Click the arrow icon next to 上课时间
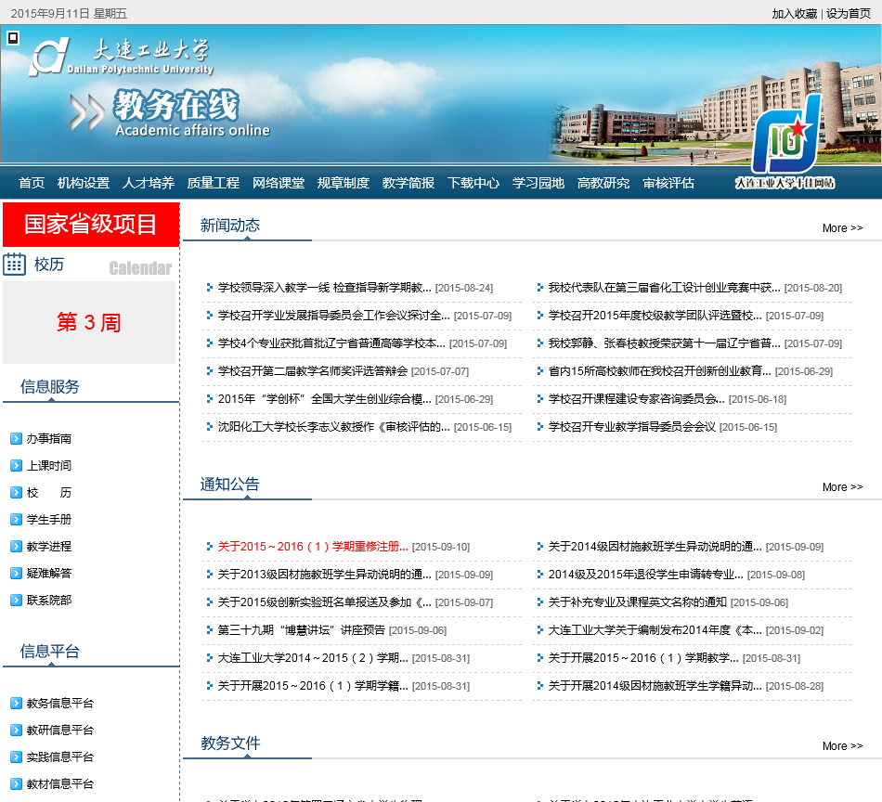The height and width of the screenshot is (802, 882). pos(17,466)
